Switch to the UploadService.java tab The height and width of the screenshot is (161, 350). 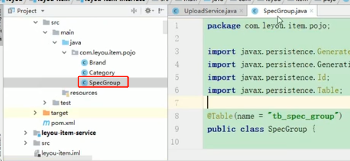click(210, 11)
